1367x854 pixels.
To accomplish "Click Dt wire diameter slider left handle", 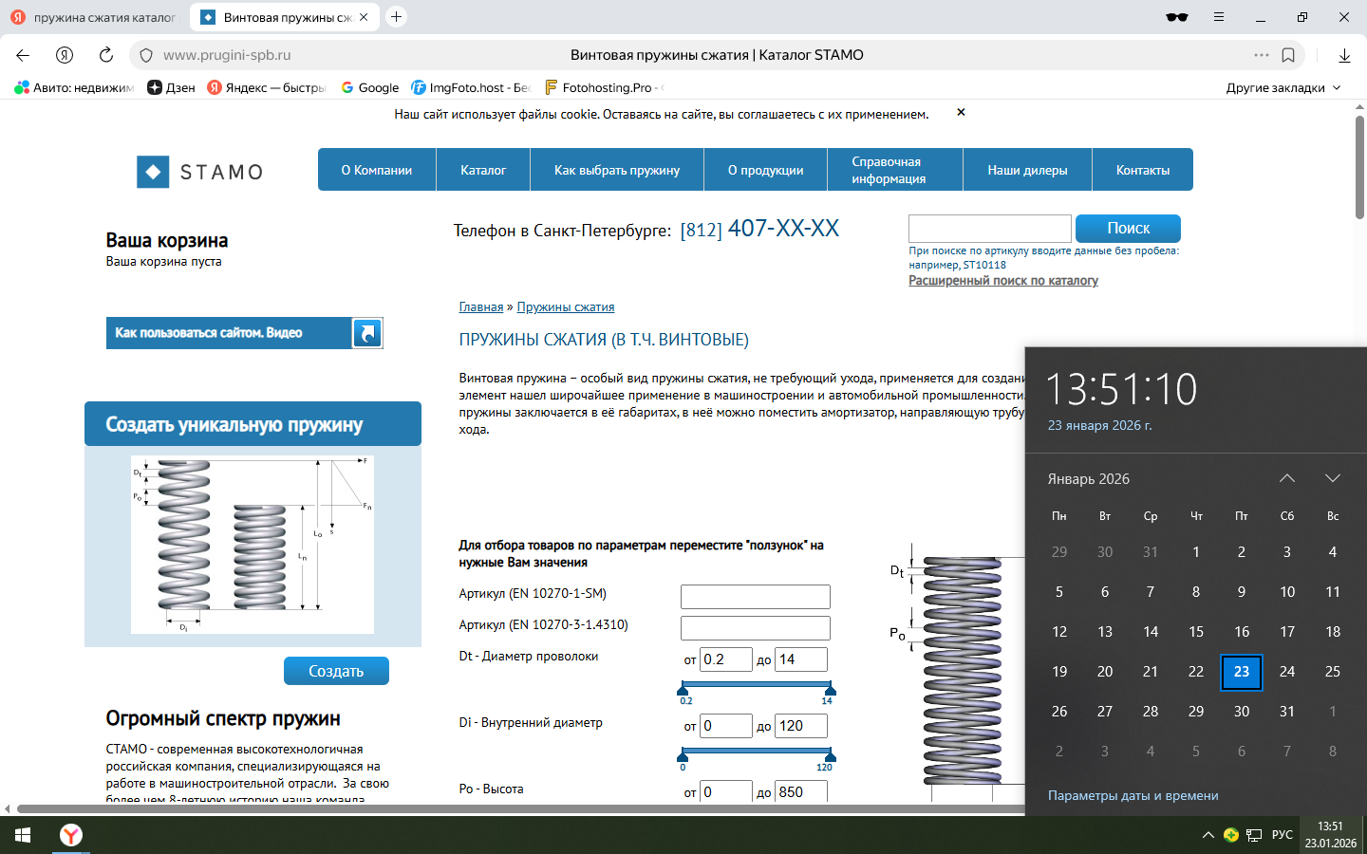I will (683, 688).
